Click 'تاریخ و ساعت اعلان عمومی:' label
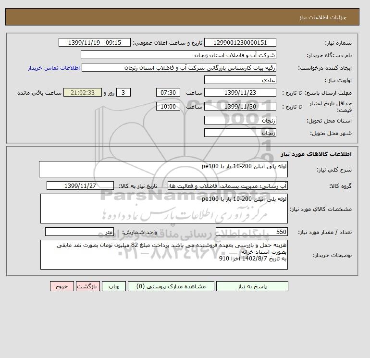This screenshot has height=358, width=370. 168,43
